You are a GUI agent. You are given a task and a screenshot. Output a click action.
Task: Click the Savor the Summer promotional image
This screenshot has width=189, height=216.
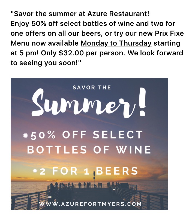click(89, 144)
